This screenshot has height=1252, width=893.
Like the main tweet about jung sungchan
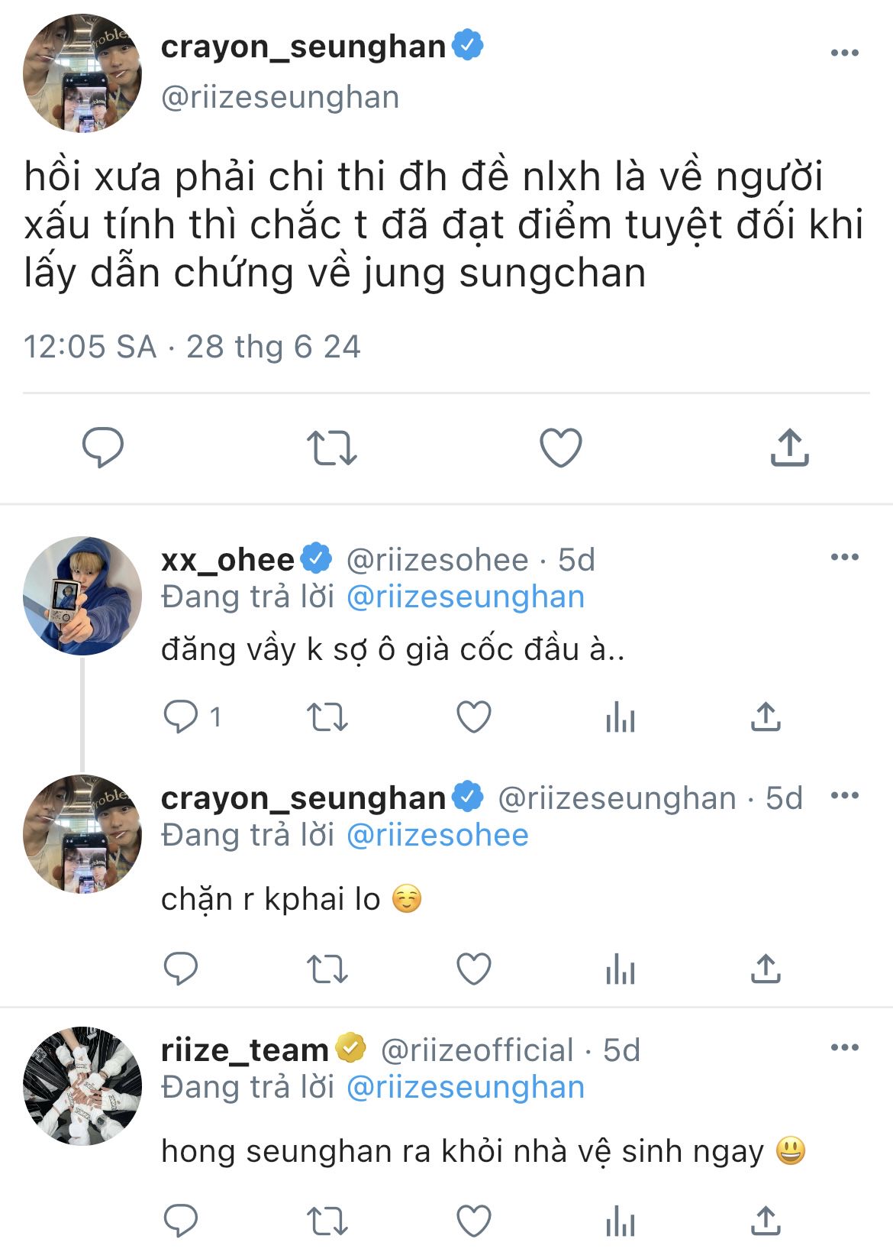pos(561,448)
